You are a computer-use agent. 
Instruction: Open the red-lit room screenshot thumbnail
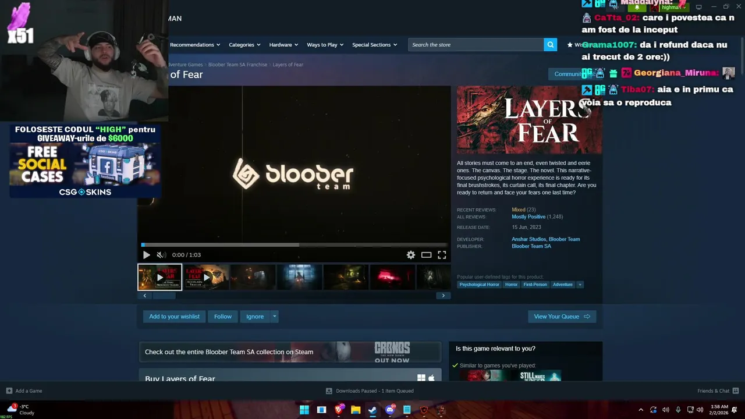(392, 277)
